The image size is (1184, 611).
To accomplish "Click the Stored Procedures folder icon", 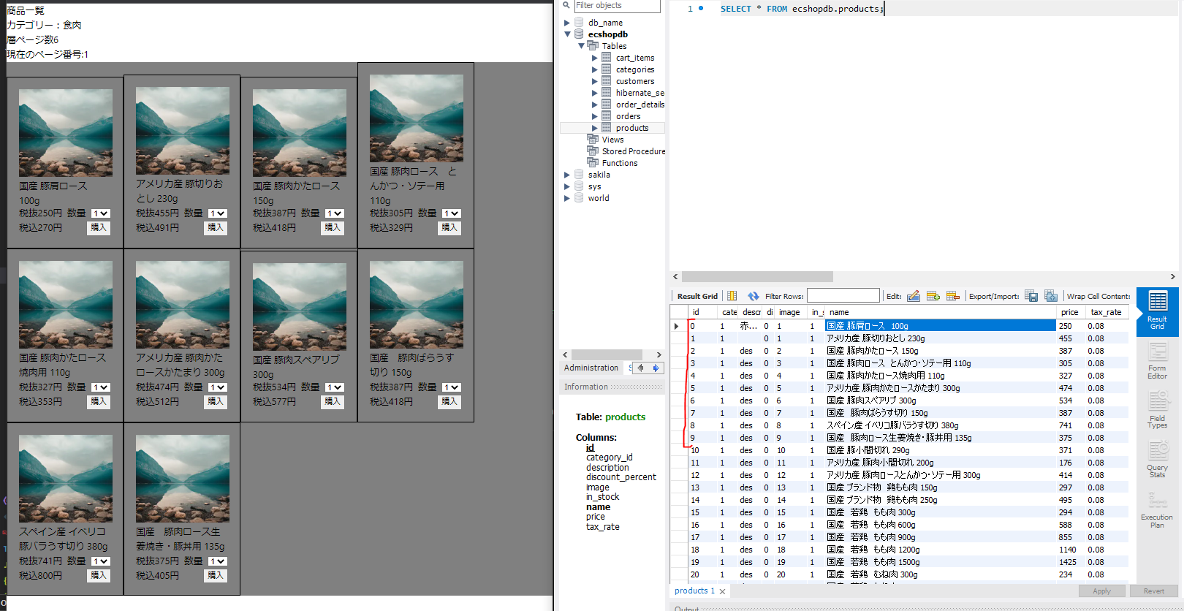I will point(593,151).
